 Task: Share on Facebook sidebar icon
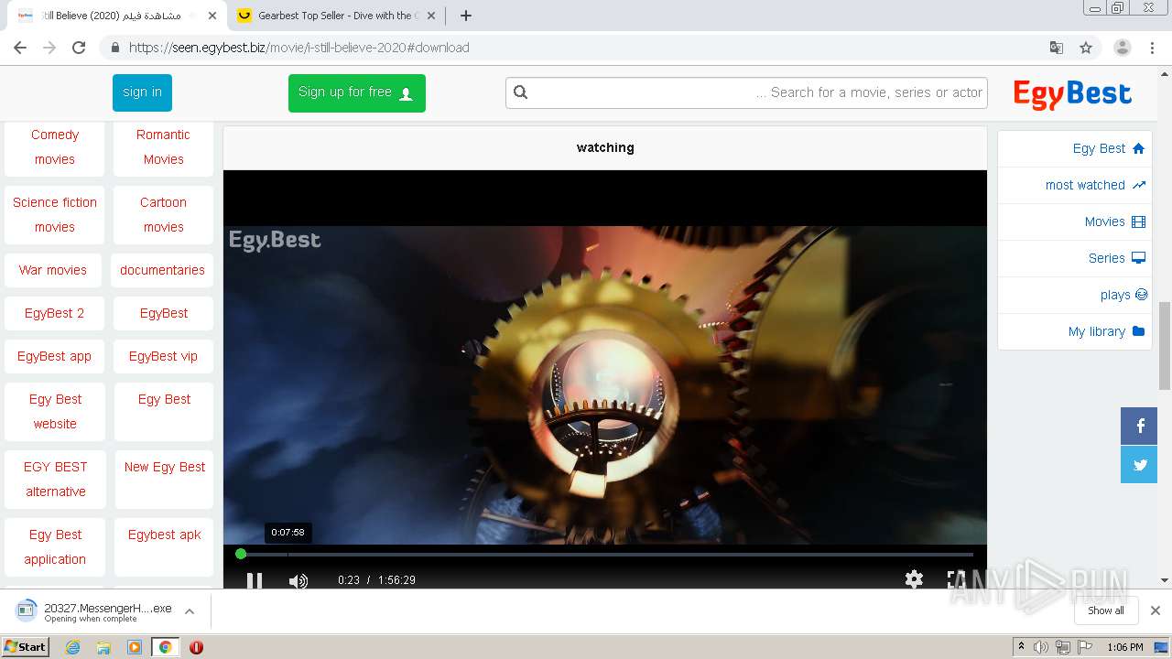pos(1139,426)
